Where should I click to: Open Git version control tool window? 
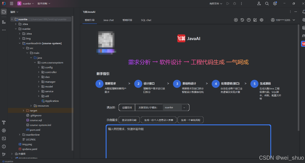(4, 154)
